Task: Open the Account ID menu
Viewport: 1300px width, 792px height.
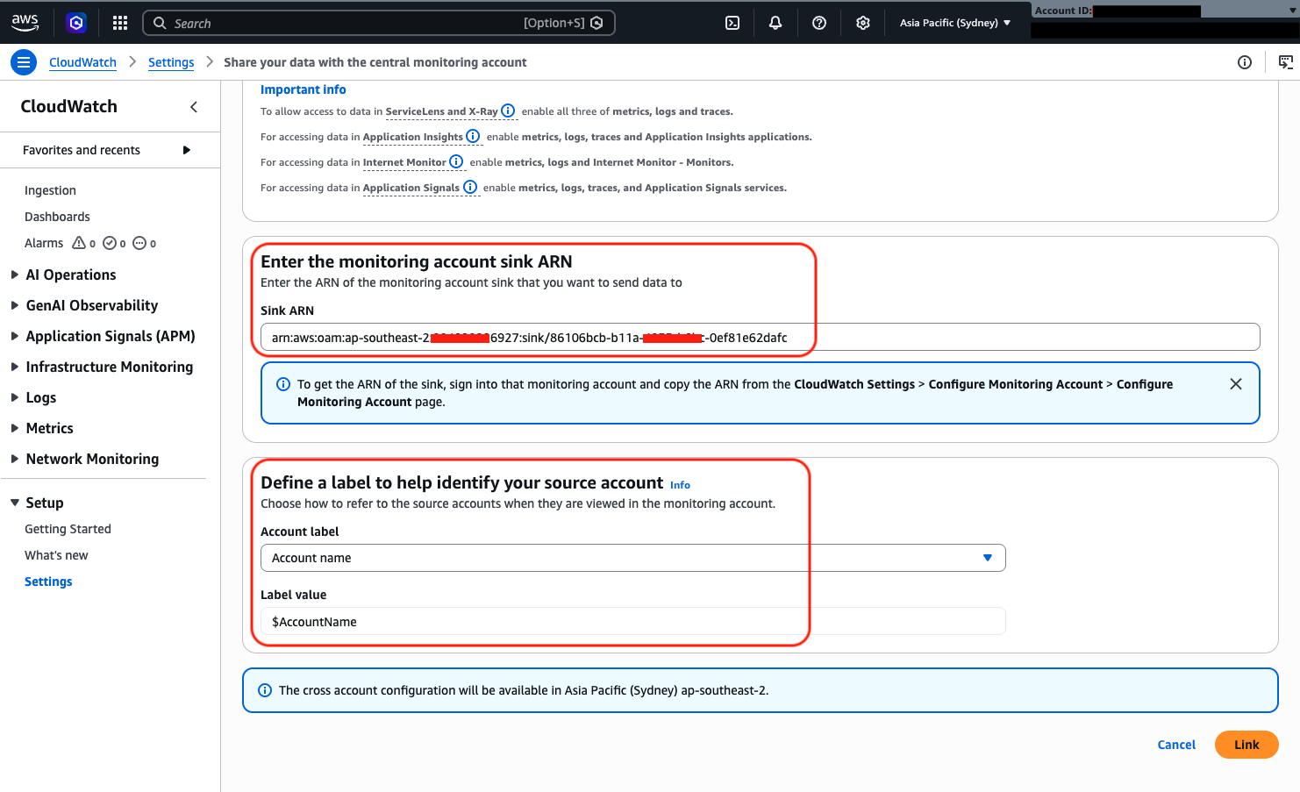Action: (x=1165, y=11)
